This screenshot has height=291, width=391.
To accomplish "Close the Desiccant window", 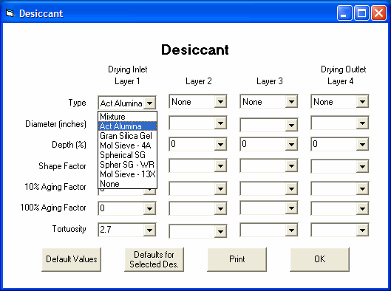I will [378, 13].
